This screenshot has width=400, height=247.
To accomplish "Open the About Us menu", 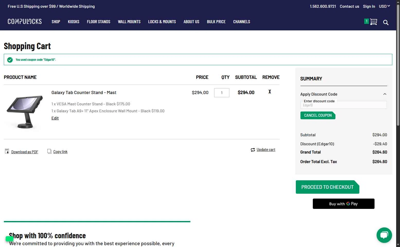I will (191, 22).
